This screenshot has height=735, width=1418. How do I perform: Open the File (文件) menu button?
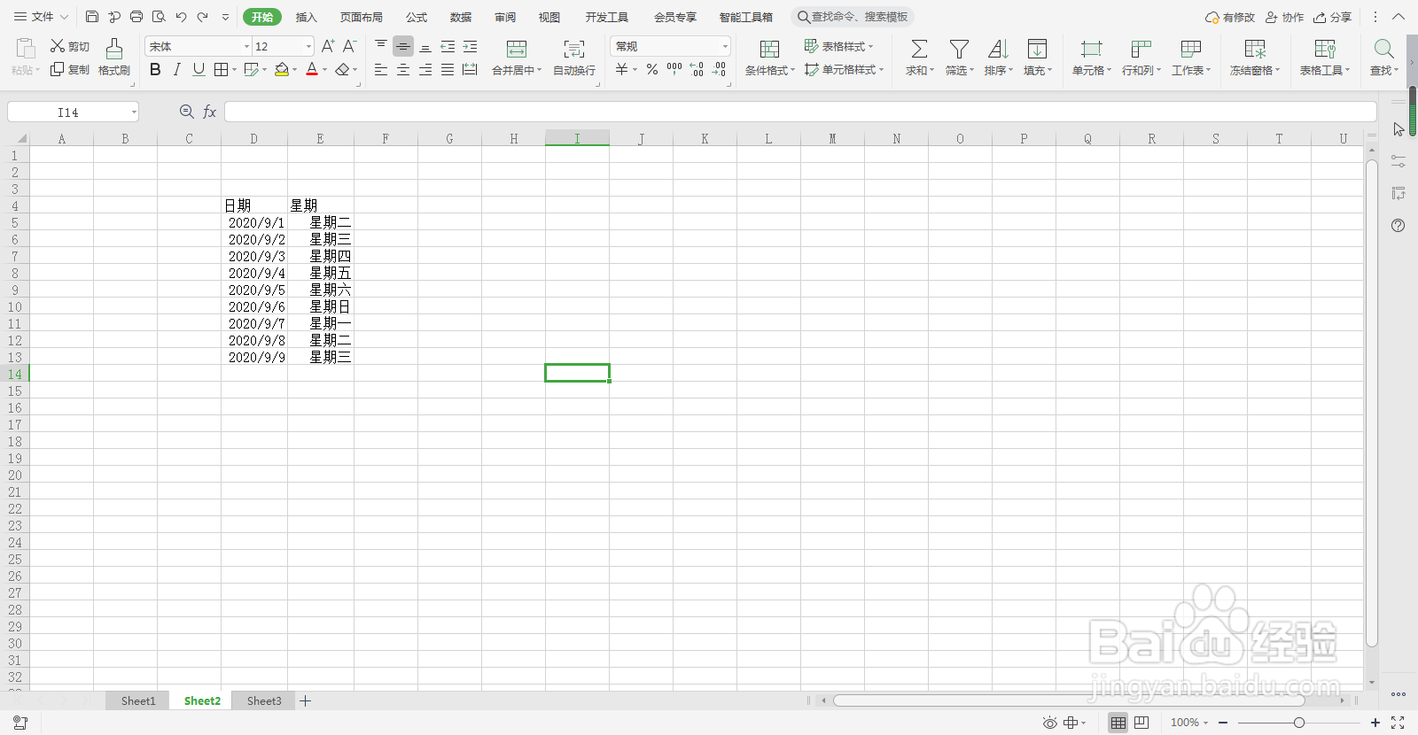[x=41, y=17]
